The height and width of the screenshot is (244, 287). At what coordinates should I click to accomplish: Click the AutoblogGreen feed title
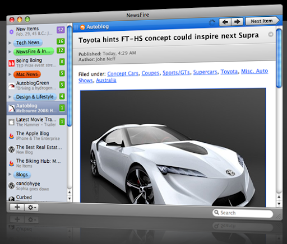point(33,83)
